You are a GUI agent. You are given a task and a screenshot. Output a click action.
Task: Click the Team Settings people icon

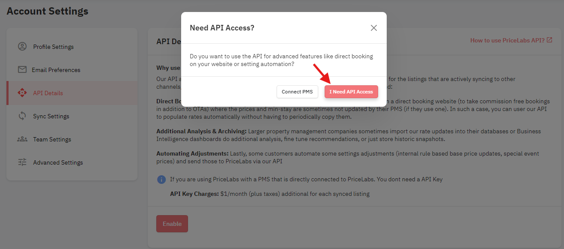[22, 139]
